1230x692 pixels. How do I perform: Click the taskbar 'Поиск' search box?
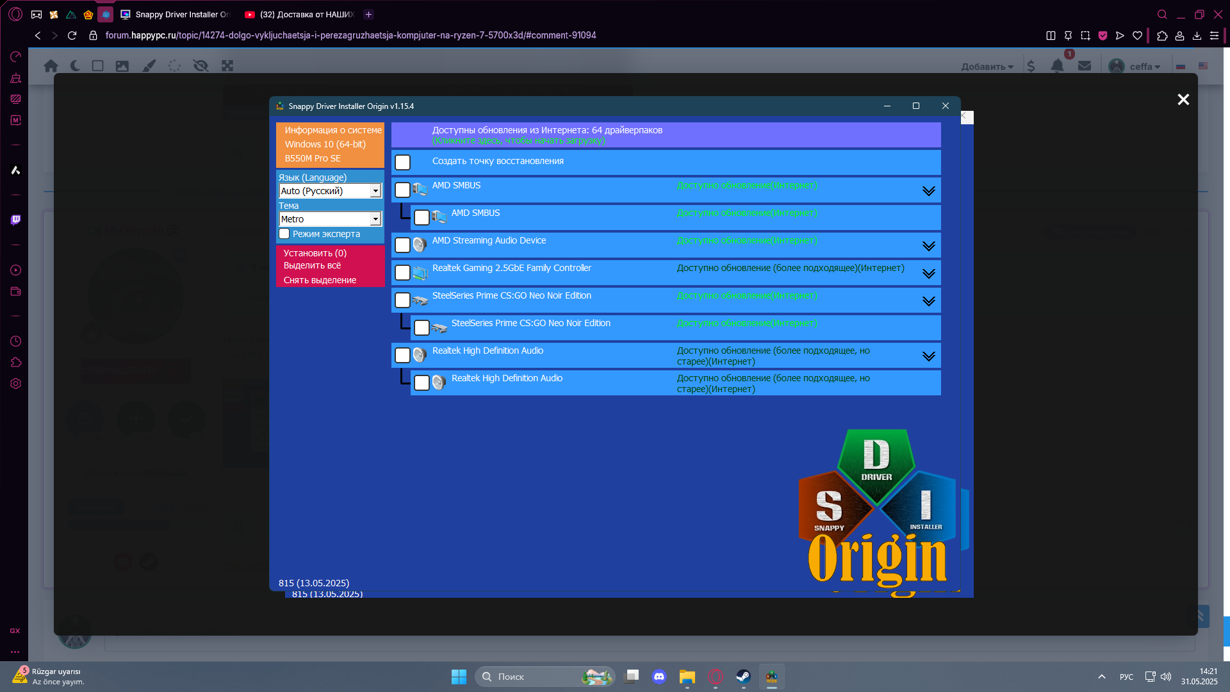click(x=545, y=677)
